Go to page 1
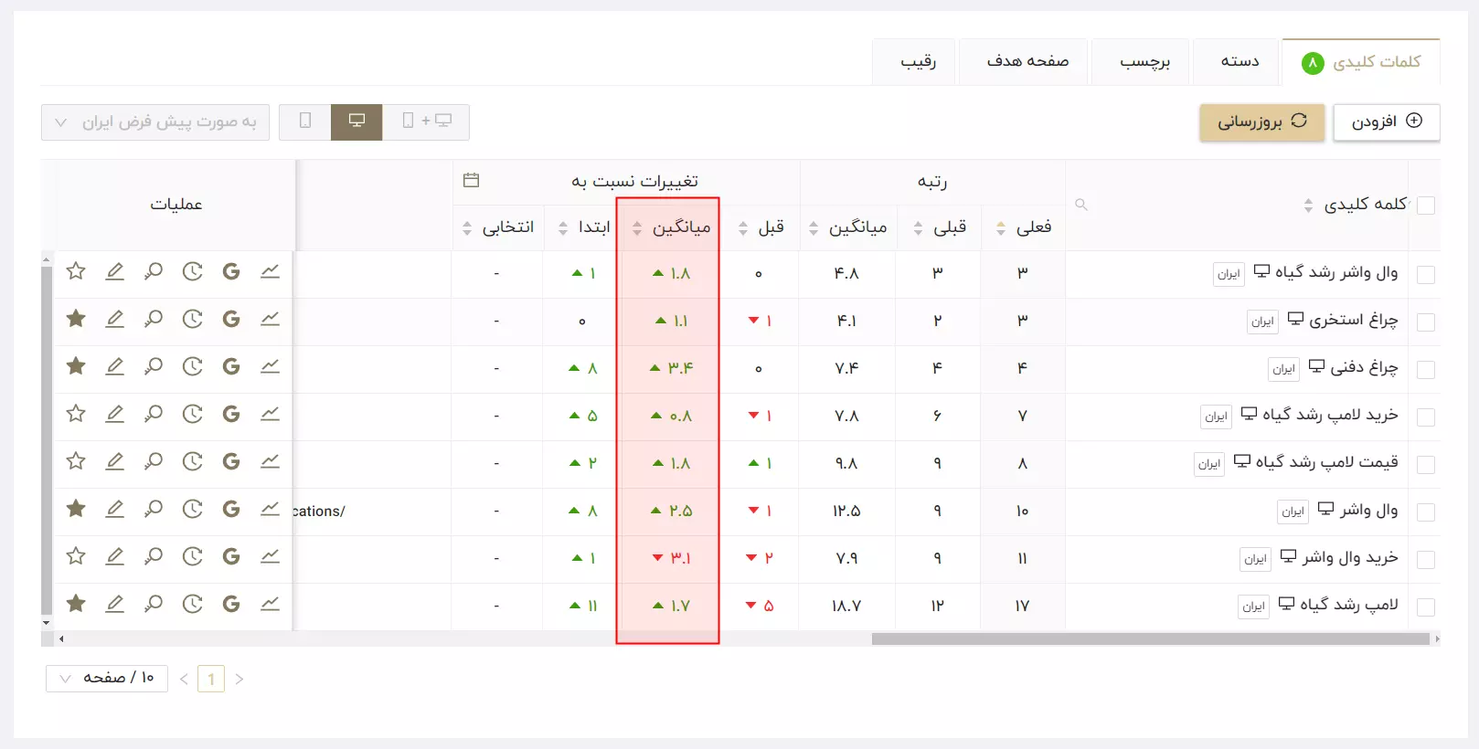This screenshot has height=749, width=1479. coord(211,679)
